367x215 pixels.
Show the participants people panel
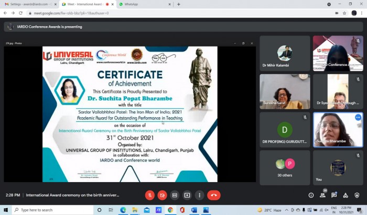tap(322, 195)
